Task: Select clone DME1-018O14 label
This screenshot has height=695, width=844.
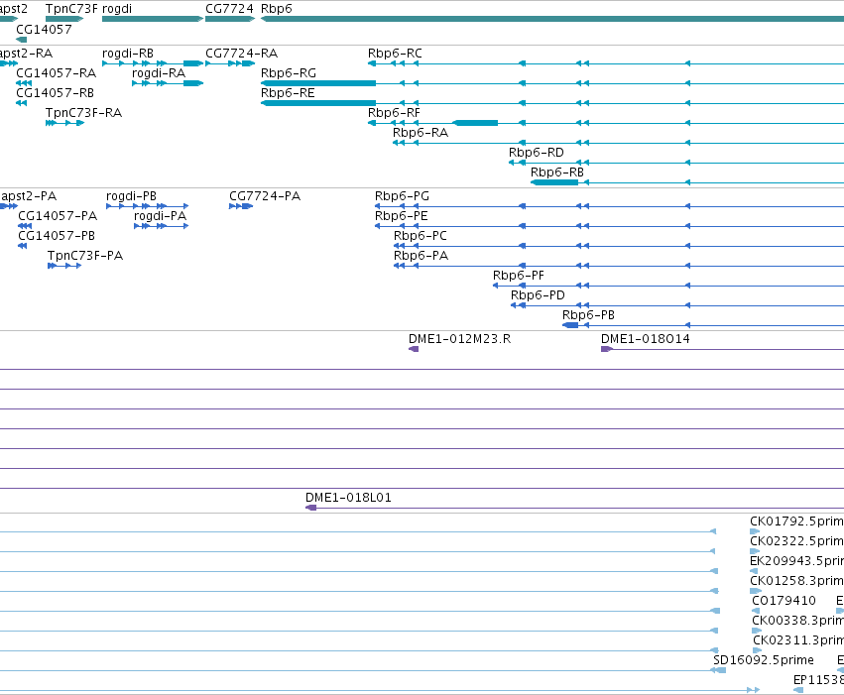Action: pyautogui.click(x=646, y=339)
